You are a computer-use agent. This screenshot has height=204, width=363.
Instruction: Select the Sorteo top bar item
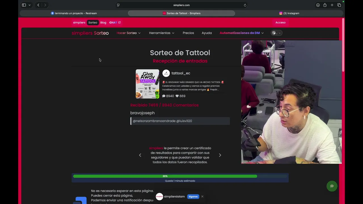pos(93,22)
